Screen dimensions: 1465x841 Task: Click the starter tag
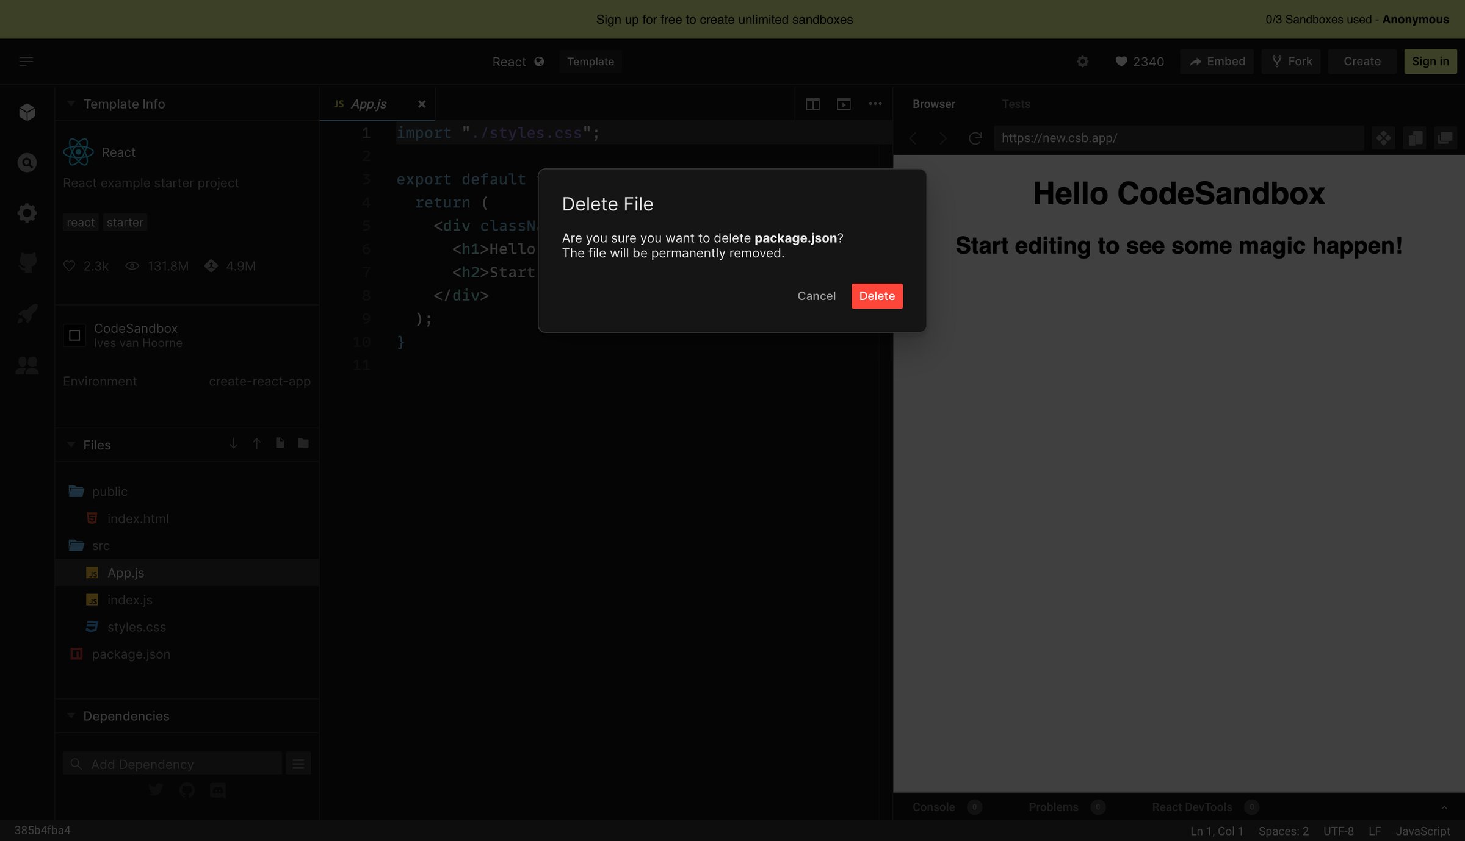(x=125, y=223)
